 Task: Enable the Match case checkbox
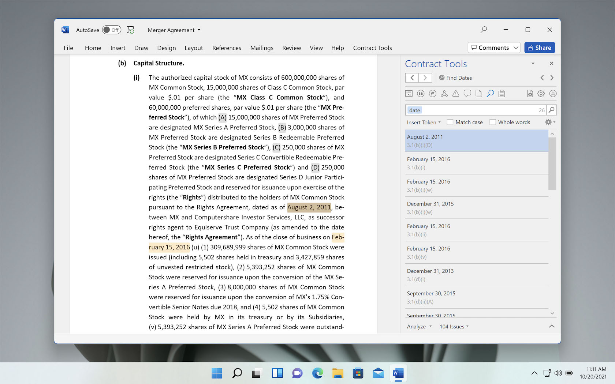tap(450, 122)
